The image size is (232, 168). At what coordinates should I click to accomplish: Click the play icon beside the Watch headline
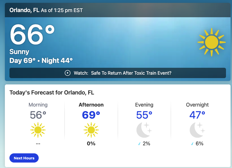coord(67,73)
